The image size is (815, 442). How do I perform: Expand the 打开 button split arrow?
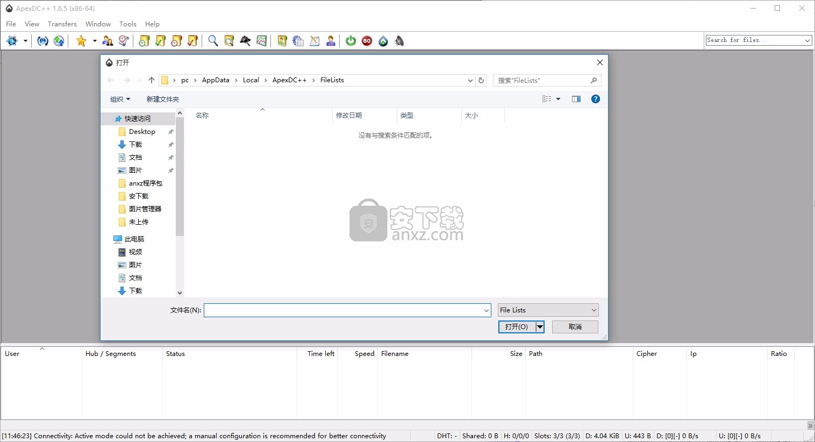pos(540,327)
